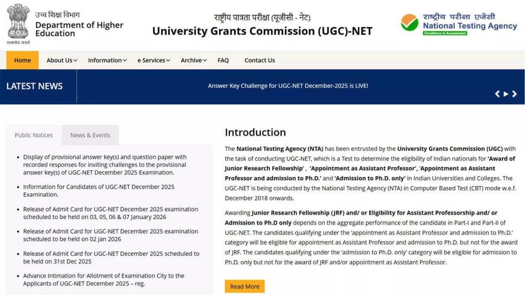Image resolution: width=525 pixels, height=295 pixels.
Task: Open the Information dropdown menu
Action: tap(107, 60)
